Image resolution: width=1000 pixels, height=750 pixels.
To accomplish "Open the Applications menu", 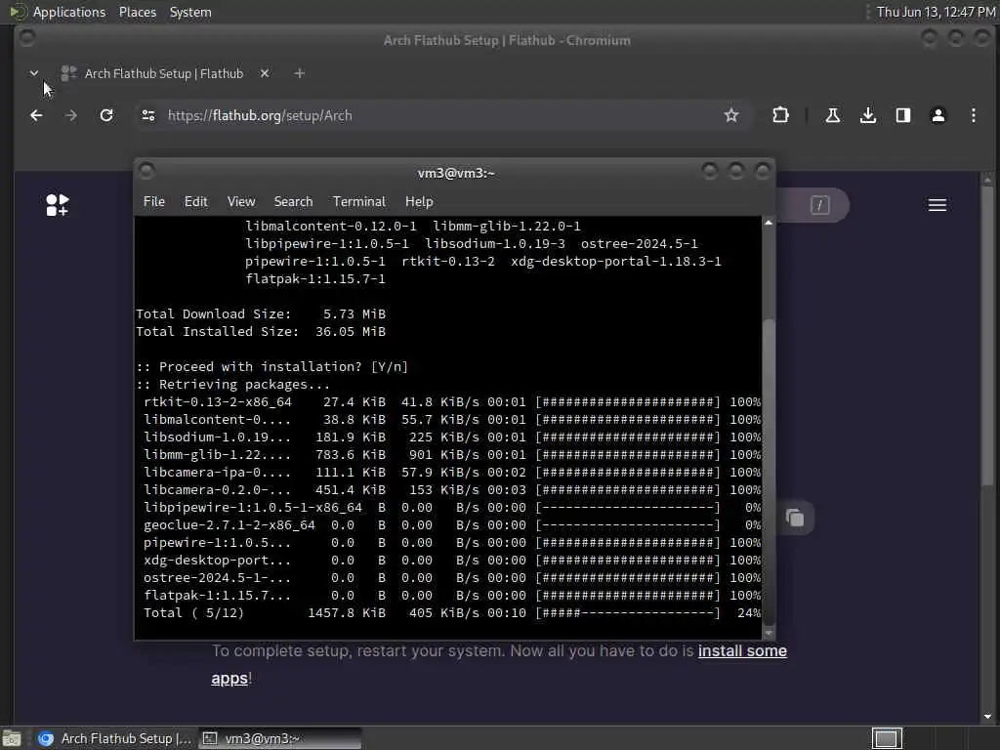I will (x=69, y=12).
